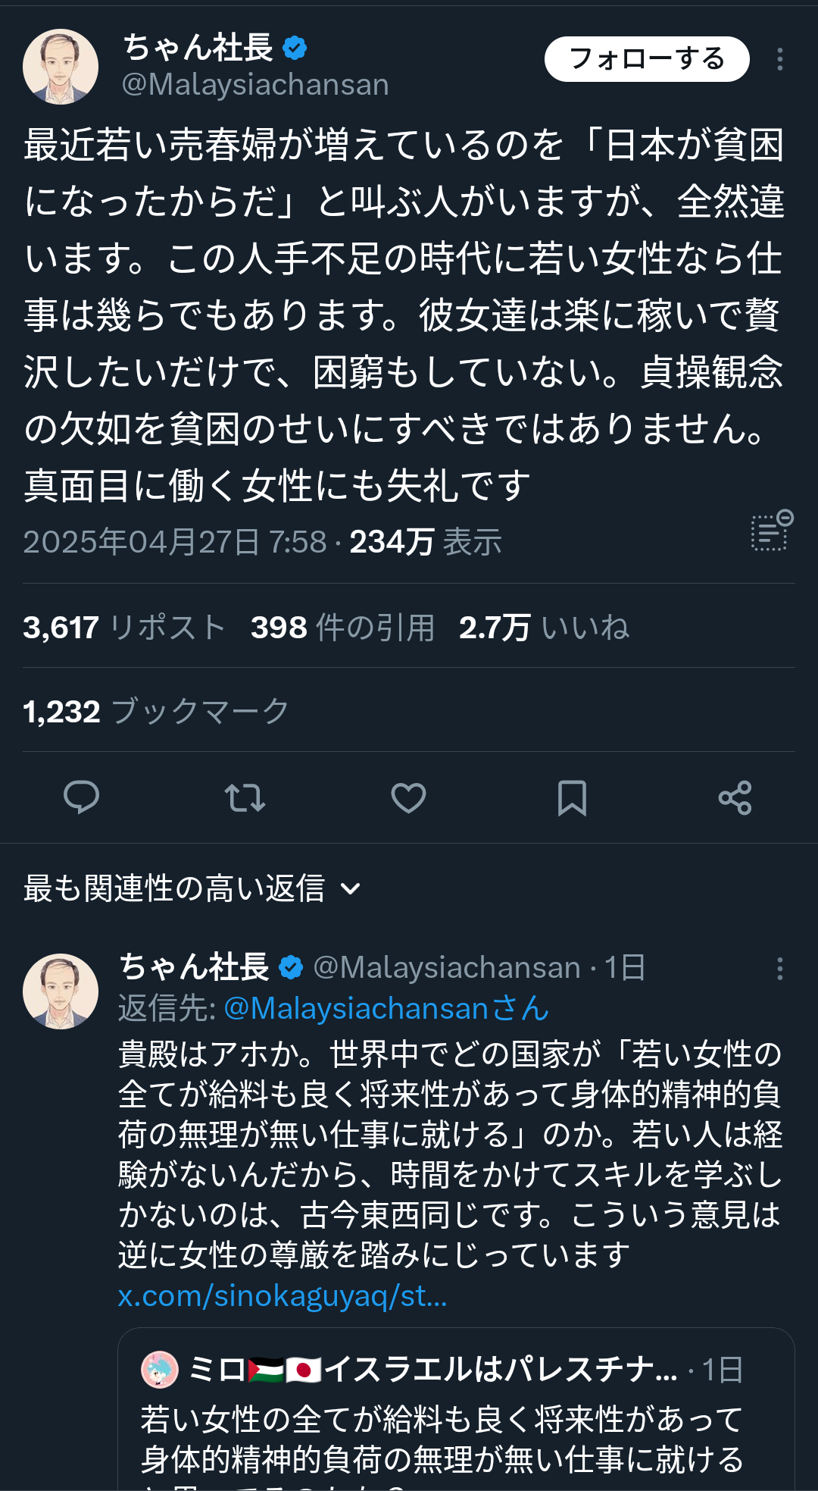Bookmark the post using the bookmark icon
This screenshot has height=1491, width=818.
pyautogui.click(x=572, y=797)
